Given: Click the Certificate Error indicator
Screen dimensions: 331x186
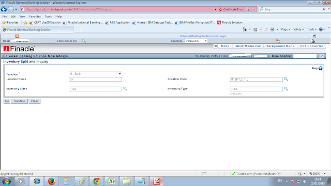Looking at the screenshot, I should [x=231, y=9].
